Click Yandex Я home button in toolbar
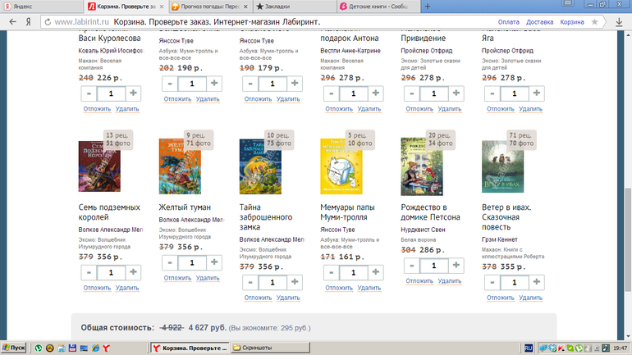Image resolution: width=632 pixels, height=355 pixels. point(29,22)
